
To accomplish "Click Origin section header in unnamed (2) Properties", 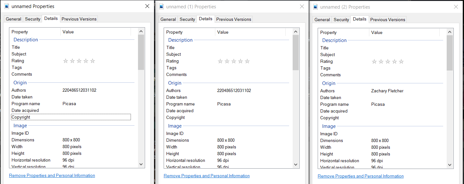I will [329, 83].
